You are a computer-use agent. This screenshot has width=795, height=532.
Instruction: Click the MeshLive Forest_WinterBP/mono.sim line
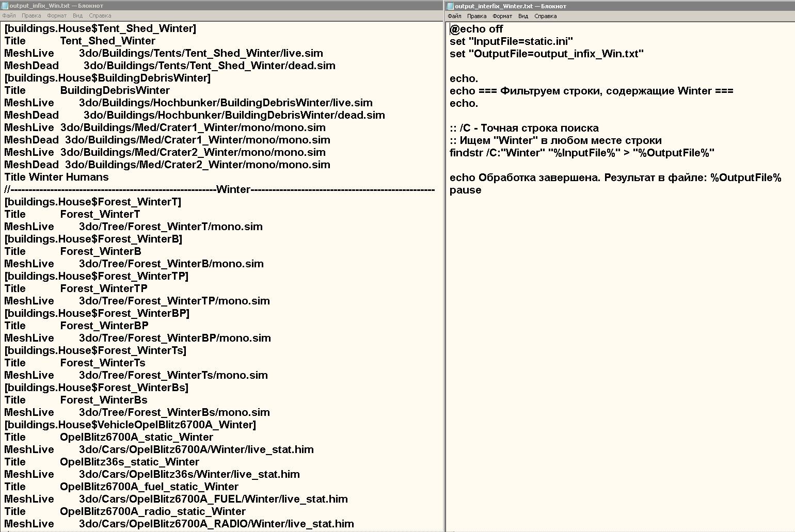click(x=137, y=338)
